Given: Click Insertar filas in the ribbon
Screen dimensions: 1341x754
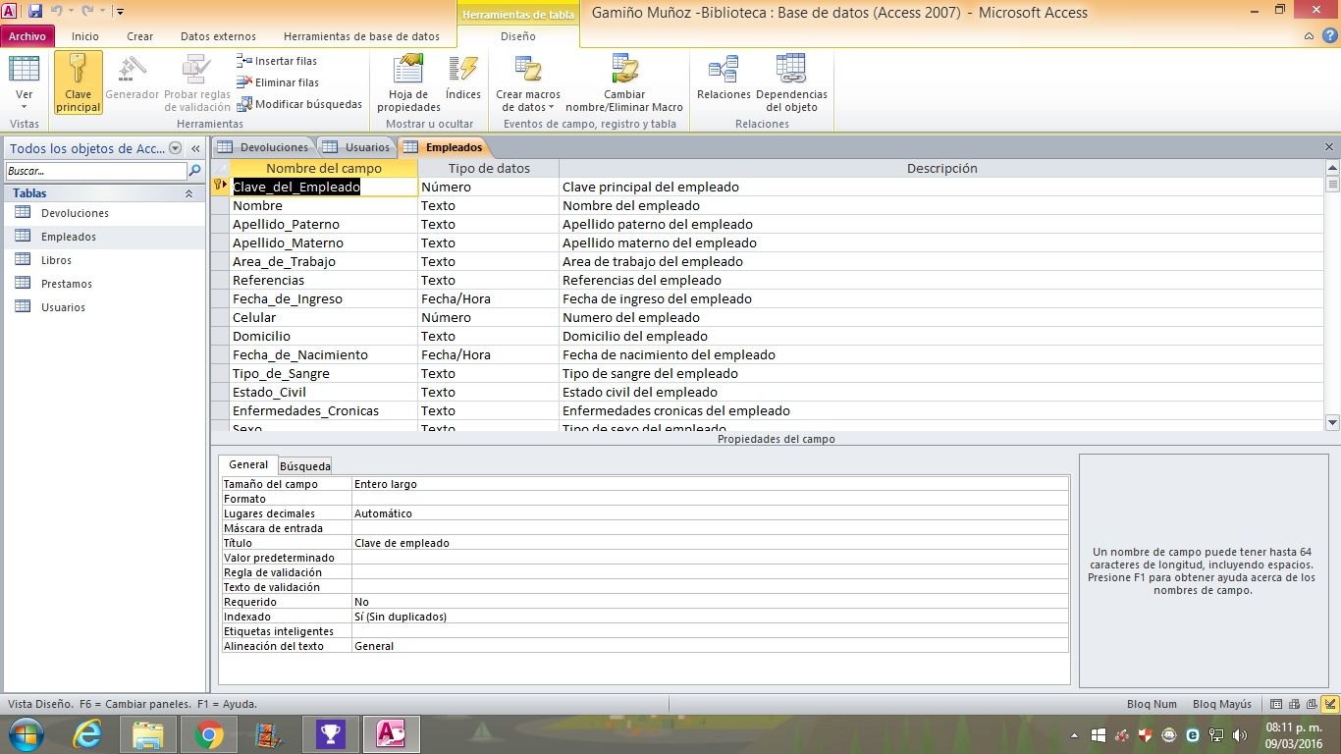Looking at the screenshot, I should click(277, 61).
